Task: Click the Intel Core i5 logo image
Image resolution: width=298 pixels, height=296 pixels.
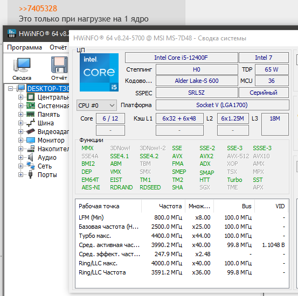Action: pos(99,72)
